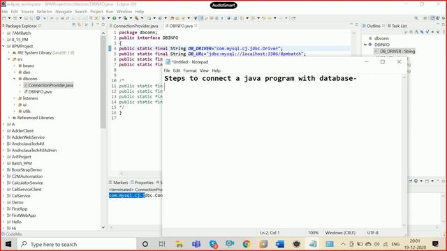Open Eclipse's Navigate menu
The height and width of the screenshot is (251, 447).
pyautogui.click(x=64, y=11)
